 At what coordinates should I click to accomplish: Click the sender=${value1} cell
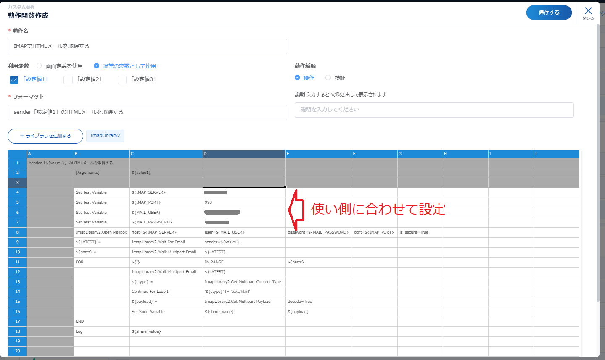(244, 242)
